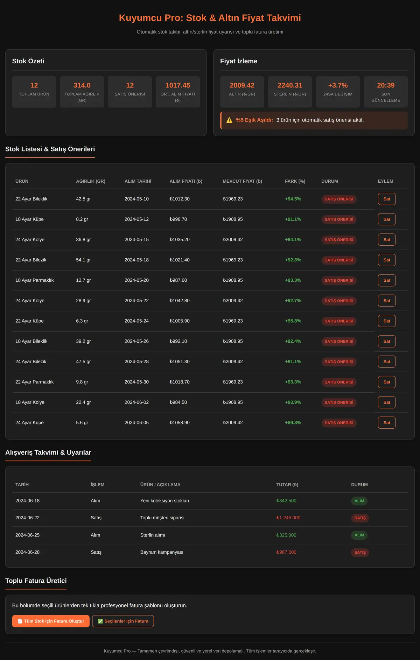Click Sat button for 22 Ayar Bileklik
The height and width of the screenshot is (660, 420).
pos(387,199)
